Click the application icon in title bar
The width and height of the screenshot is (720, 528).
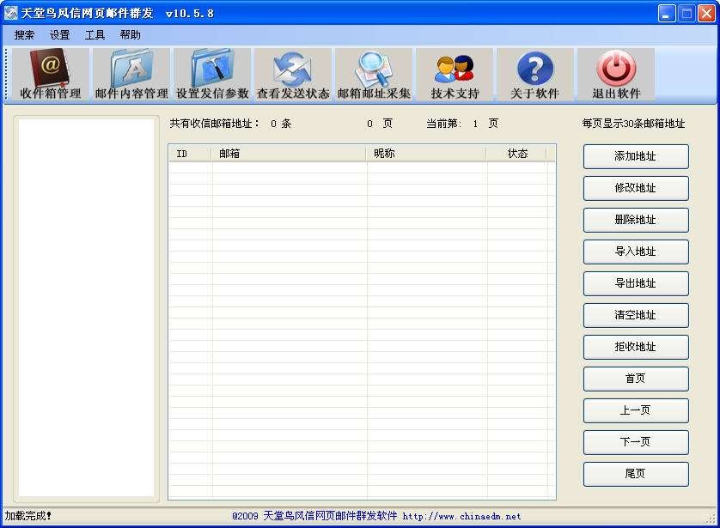[10, 13]
